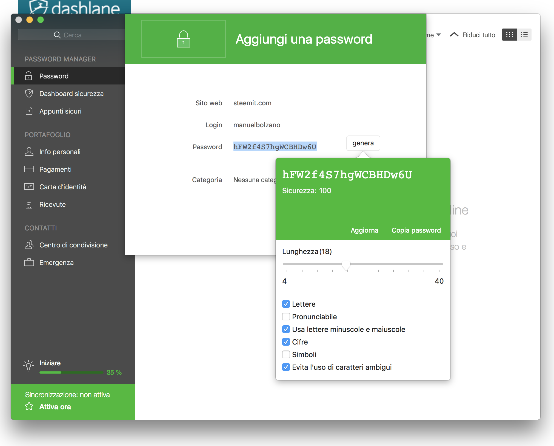Image resolution: width=554 pixels, height=446 pixels.
Task: Click the Iniziare getting started label
Action: click(x=50, y=363)
